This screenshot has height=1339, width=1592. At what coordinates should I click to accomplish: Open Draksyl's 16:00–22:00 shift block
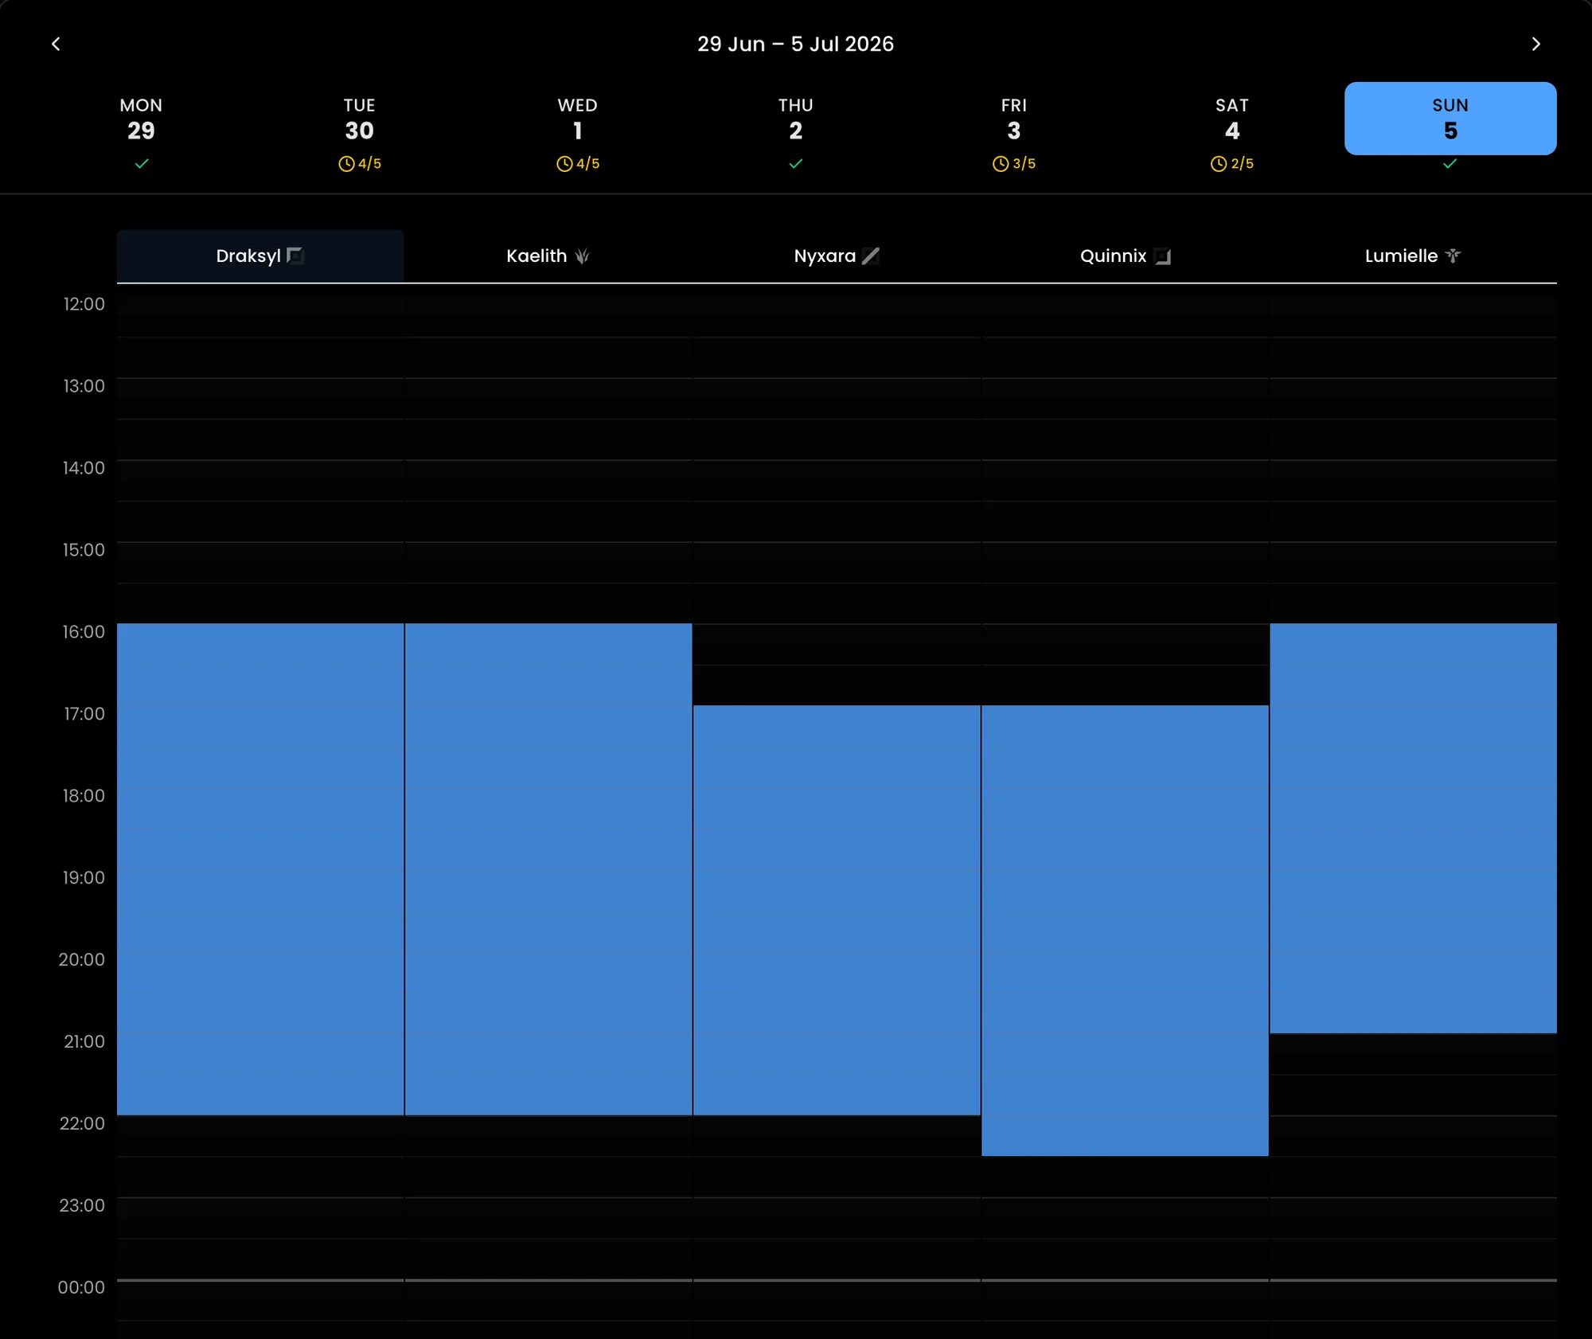click(260, 869)
